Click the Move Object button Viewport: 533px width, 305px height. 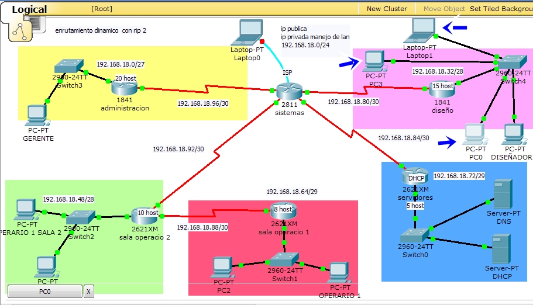[444, 9]
